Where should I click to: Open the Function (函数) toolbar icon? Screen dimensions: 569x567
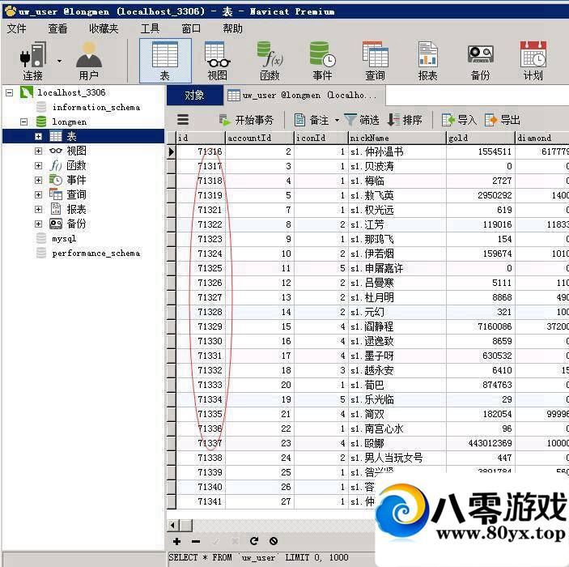[x=270, y=61]
